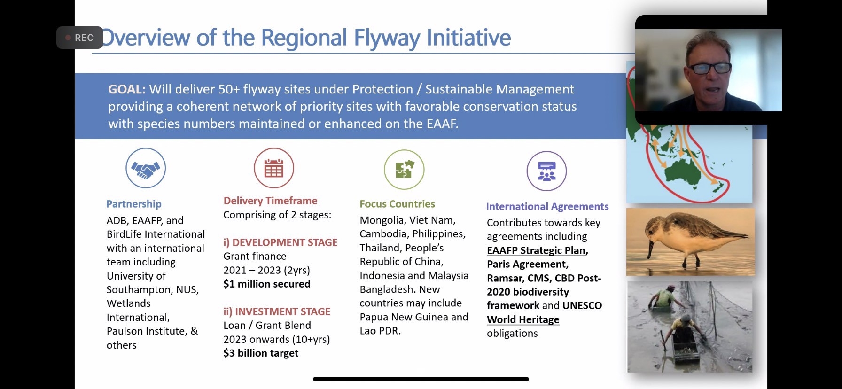Click the Focus Countries heading
This screenshot has width=842, height=389.
(x=397, y=204)
